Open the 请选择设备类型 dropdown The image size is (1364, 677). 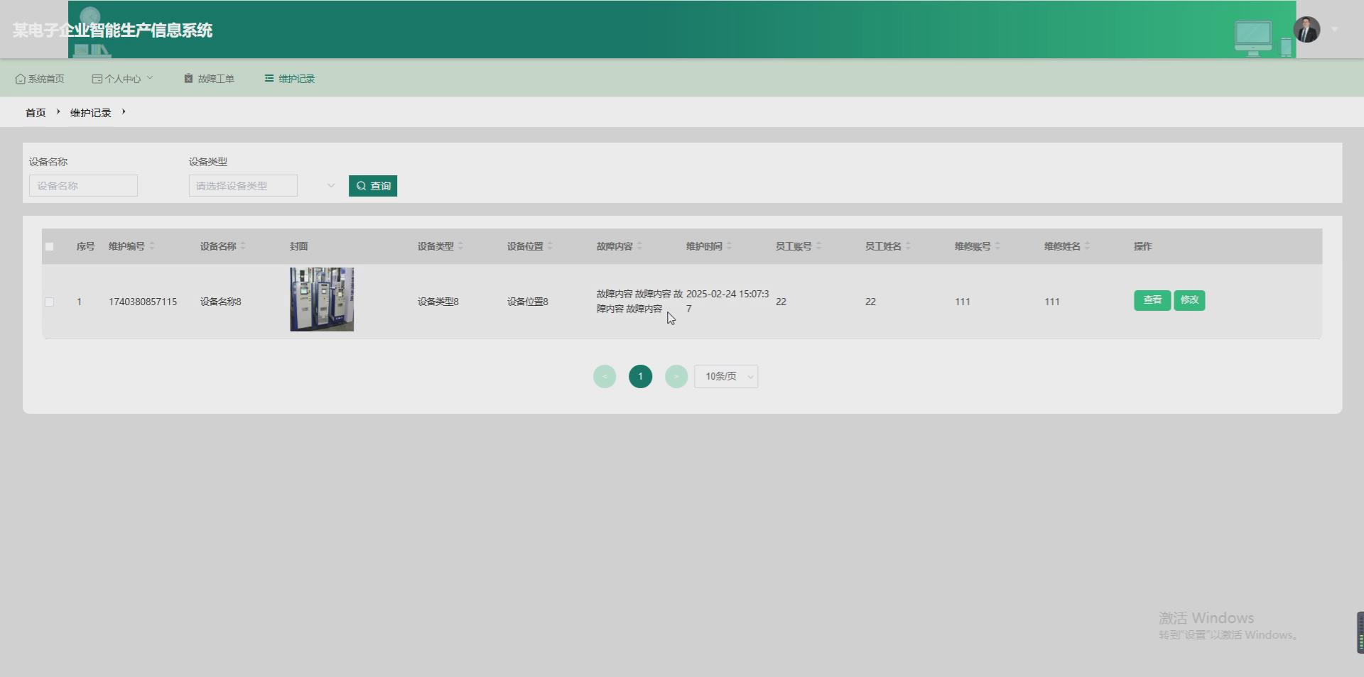pyautogui.click(x=243, y=186)
